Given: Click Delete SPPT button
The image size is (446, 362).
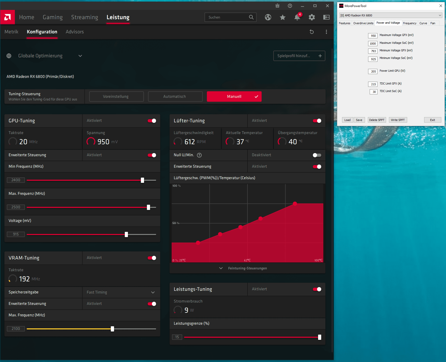Looking at the screenshot, I should coord(377,120).
